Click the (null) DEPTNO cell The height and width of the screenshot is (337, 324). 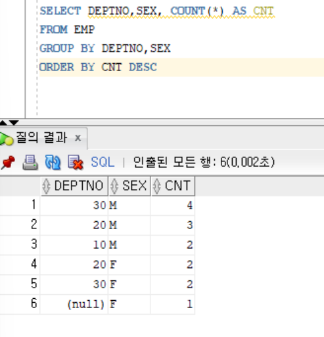click(74, 304)
